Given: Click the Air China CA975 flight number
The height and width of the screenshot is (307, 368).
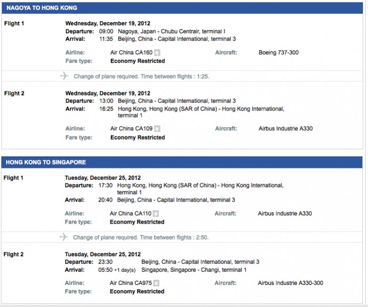Looking at the screenshot, I should tap(131, 283).
